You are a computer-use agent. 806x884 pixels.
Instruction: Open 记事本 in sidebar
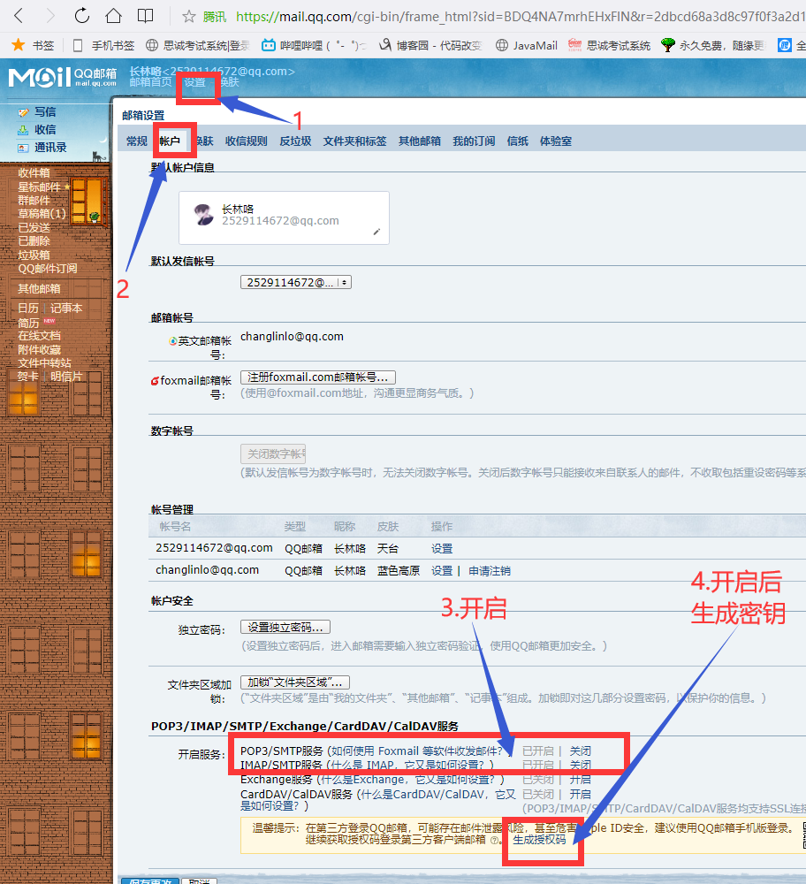[x=66, y=308]
